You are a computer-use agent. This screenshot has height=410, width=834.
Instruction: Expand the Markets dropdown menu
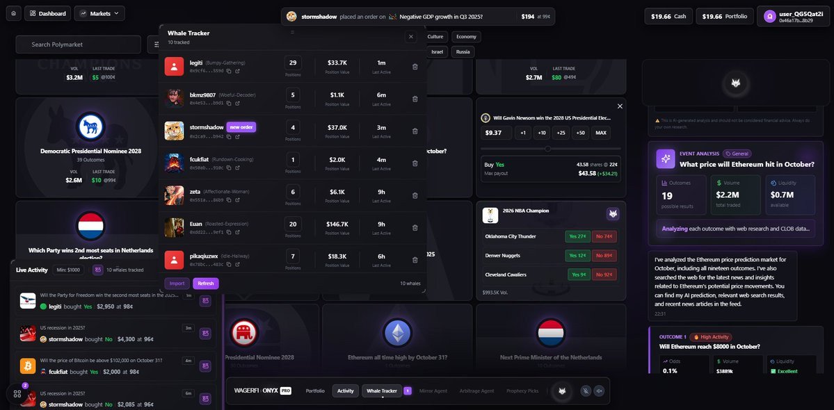tap(99, 13)
